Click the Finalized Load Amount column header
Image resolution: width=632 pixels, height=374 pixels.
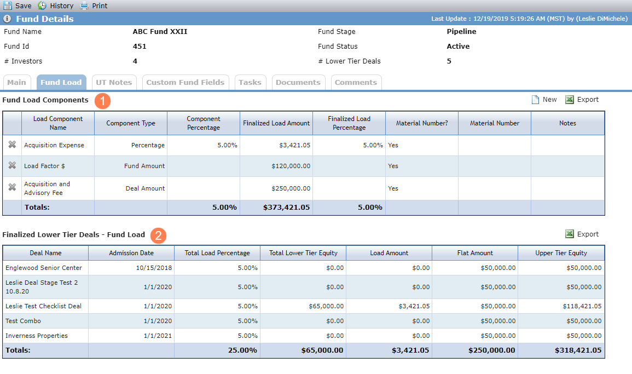coord(276,123)
